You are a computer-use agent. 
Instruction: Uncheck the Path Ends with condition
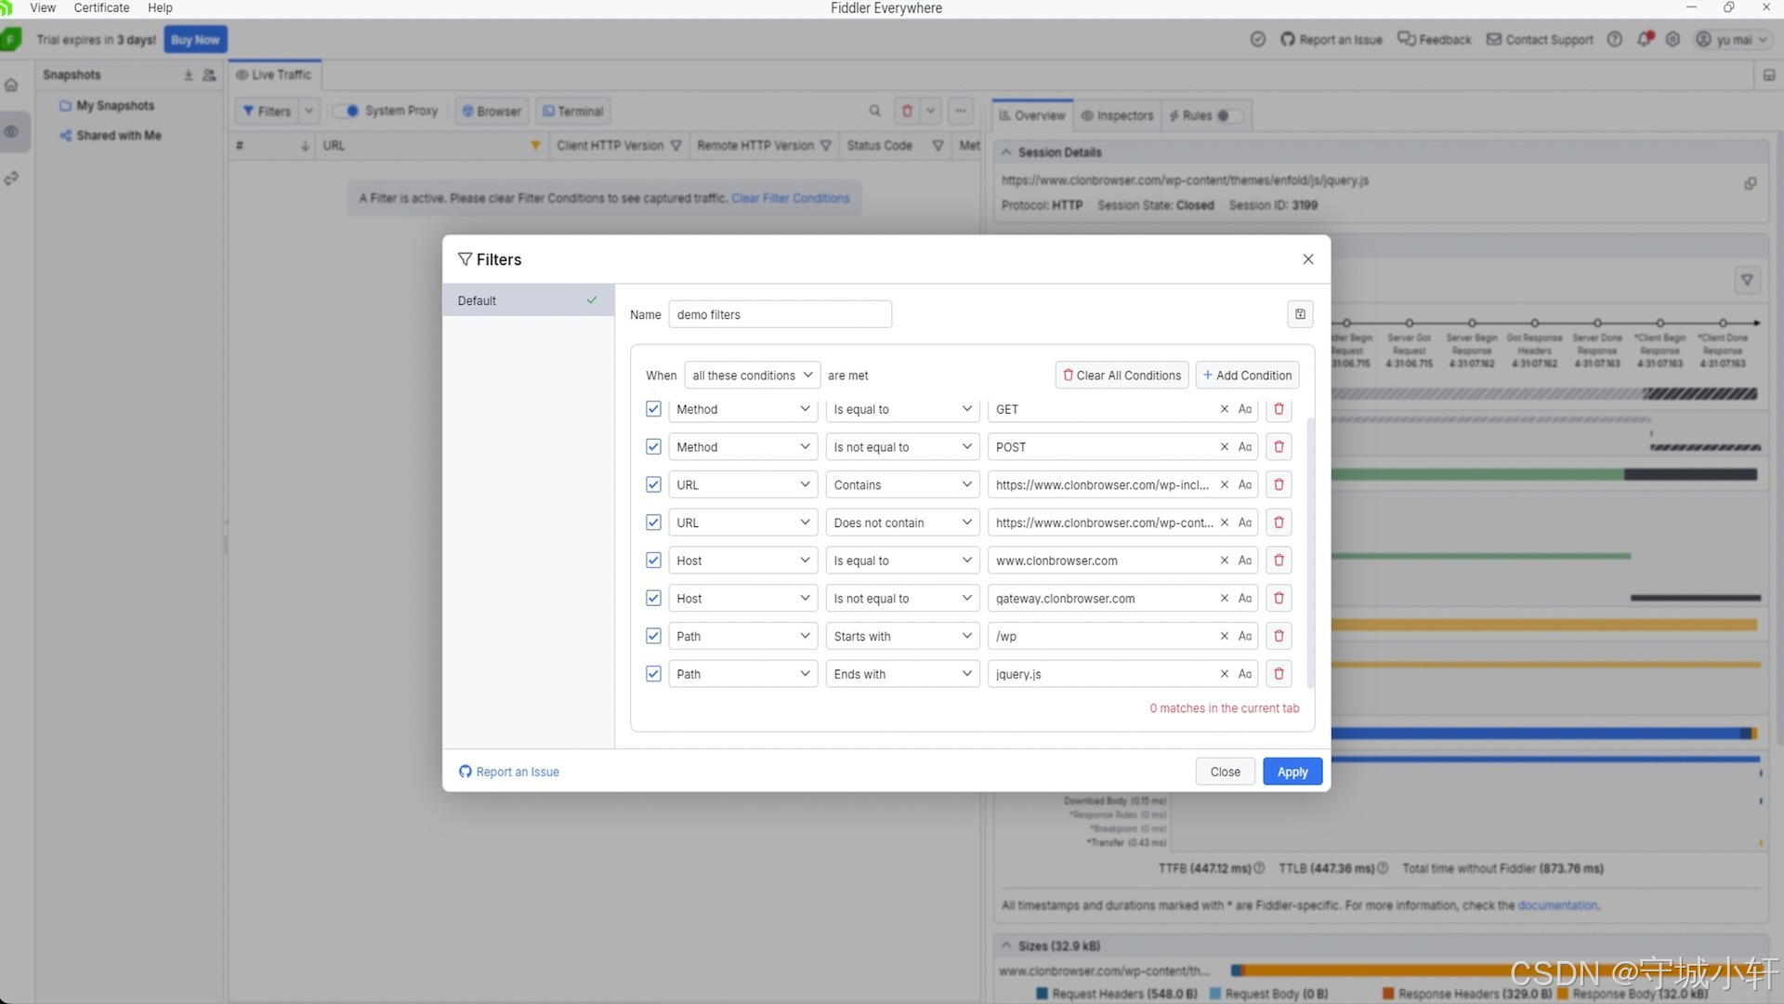(x=653, y=674)
